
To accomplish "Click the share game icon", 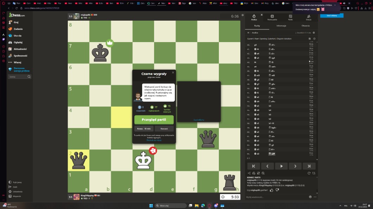I will (x=249, y=173).
